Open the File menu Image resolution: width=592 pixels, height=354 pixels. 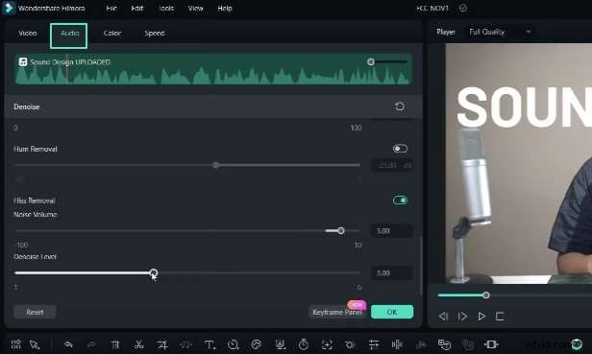click(x=111, y=8)
